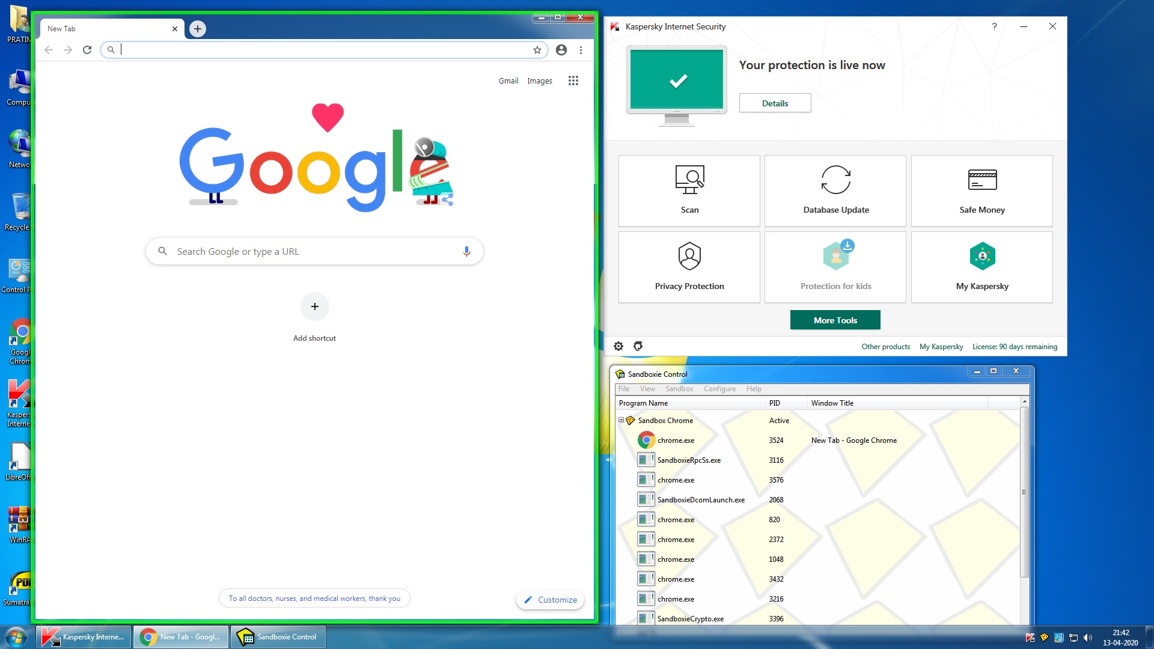Click License 90 days remaining link
Viewport: 1154px width, 649px height.
(1015, 347)
